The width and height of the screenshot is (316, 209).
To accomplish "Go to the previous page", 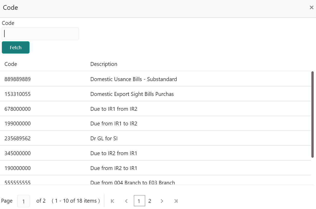I will pyautogui.click(x=126, y=201).
